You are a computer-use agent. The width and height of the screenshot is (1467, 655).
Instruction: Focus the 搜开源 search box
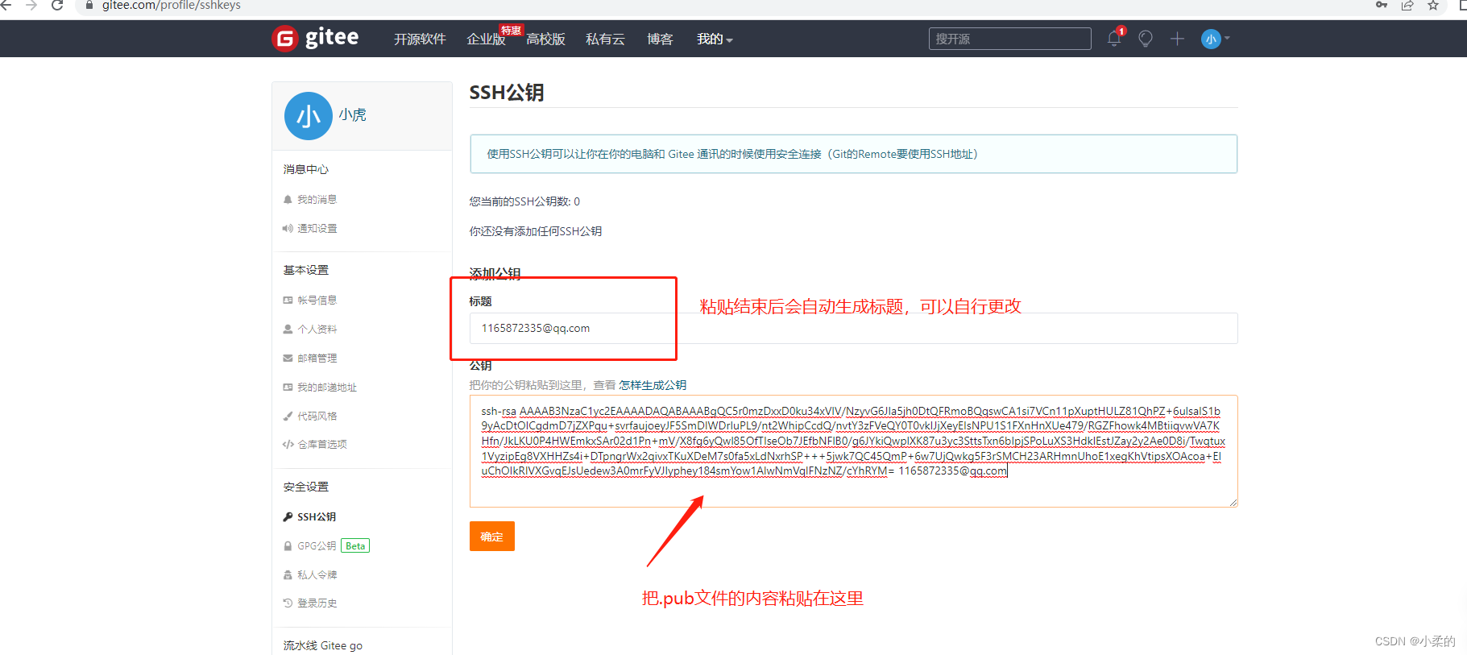click(x=1010, y=39)
